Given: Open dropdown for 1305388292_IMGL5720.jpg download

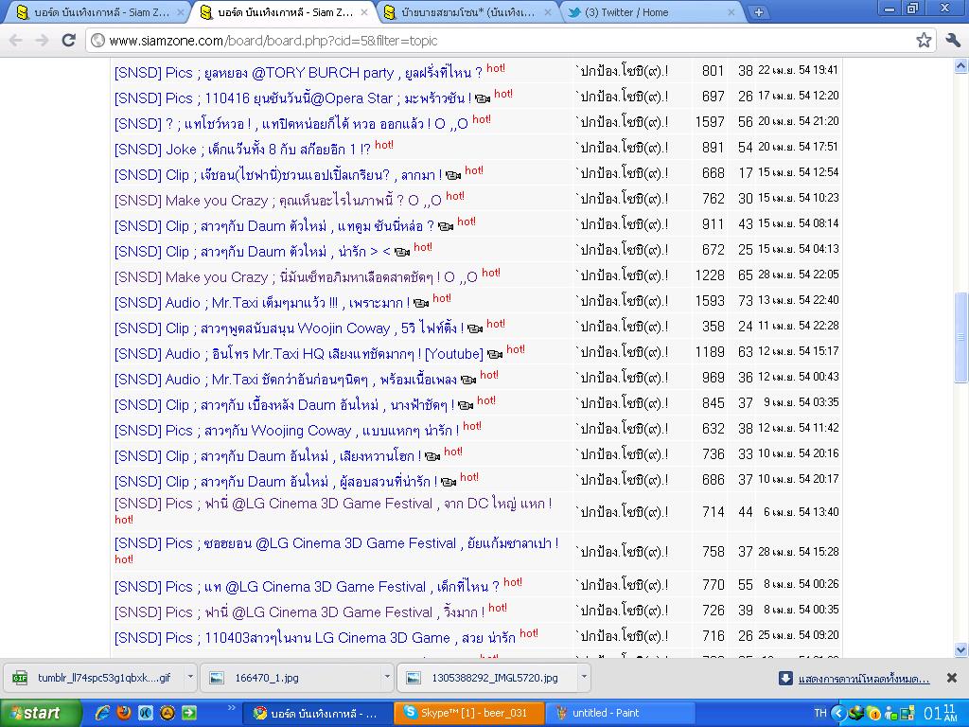Looking at the screenshot, I should click(x=583, y=677).
